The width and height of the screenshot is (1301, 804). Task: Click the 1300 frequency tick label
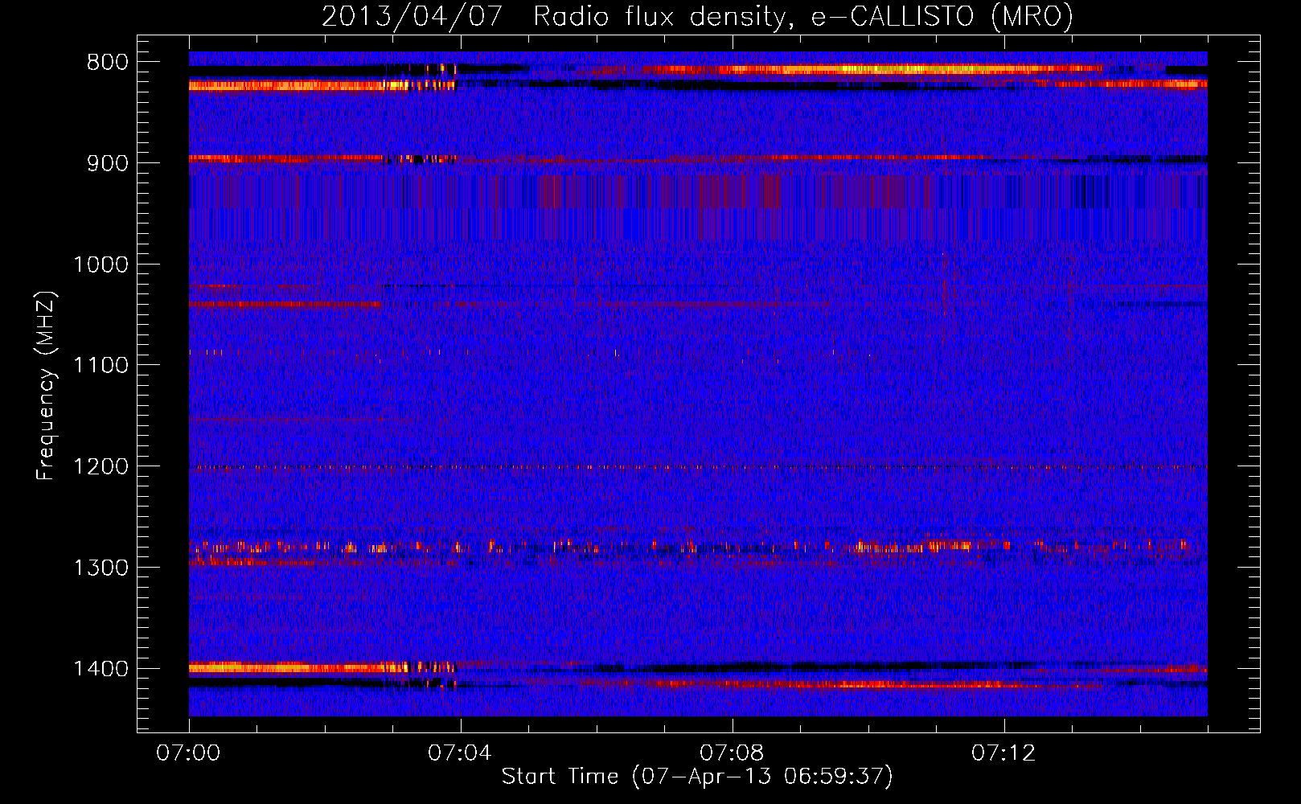[101, 568]
